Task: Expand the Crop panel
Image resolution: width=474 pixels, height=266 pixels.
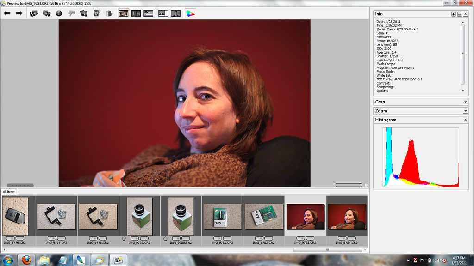Action: (x=465, y=102)
